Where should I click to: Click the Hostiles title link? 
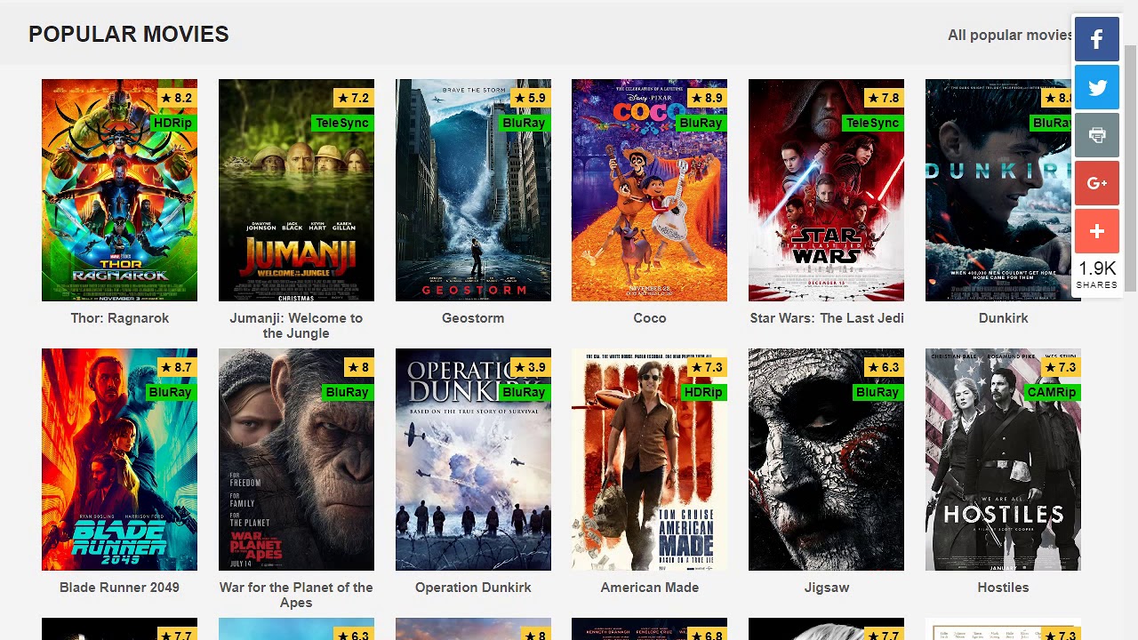click(1003, 588)
